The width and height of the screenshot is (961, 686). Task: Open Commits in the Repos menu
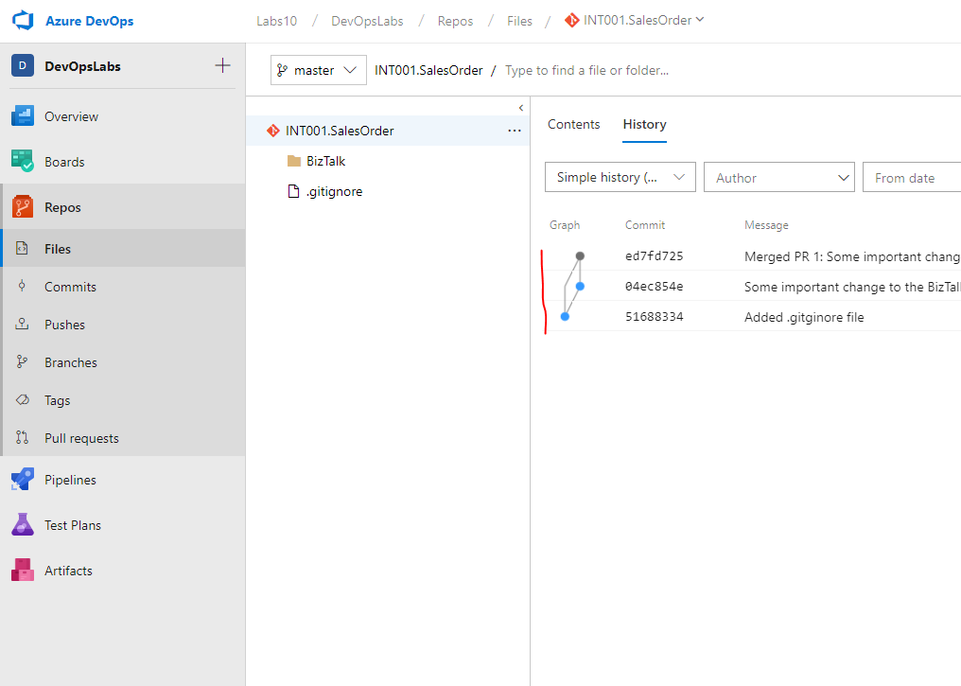71,287
